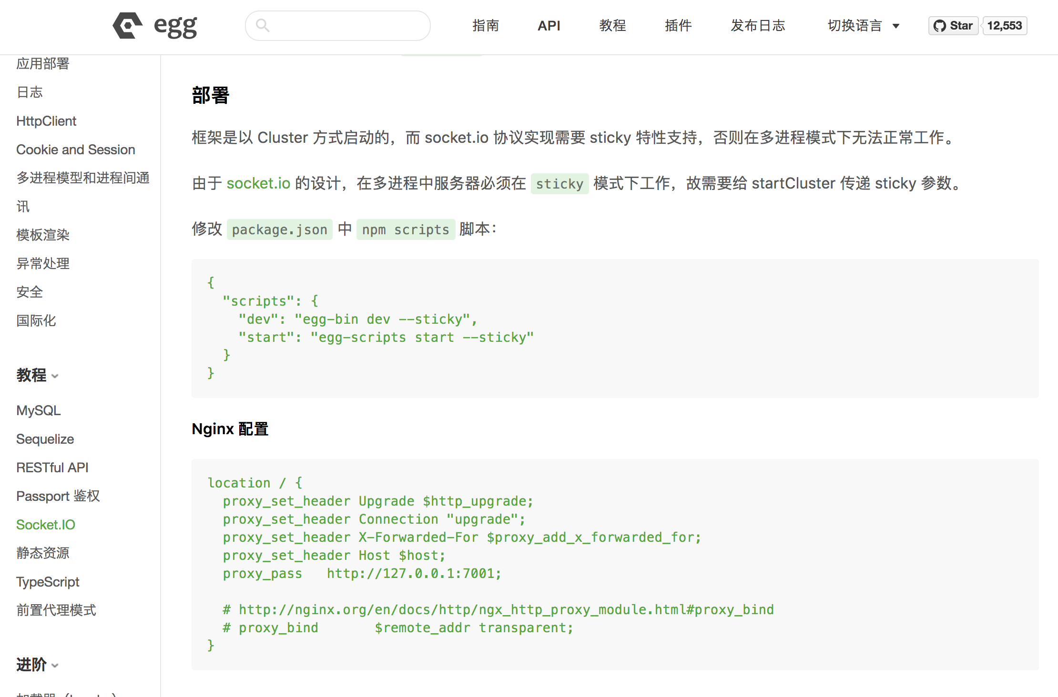The width and height of the screenshot is (1058, 697).
Task: Open the Cookie and Session page
Action: [x=75, y=149]
